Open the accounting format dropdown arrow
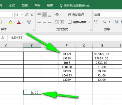This screenshot has height=105, width=122. [100, 22]
